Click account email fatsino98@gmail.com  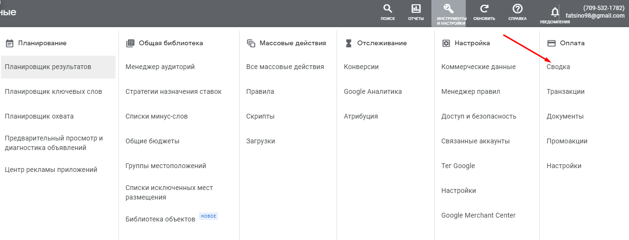click(595, 16)
